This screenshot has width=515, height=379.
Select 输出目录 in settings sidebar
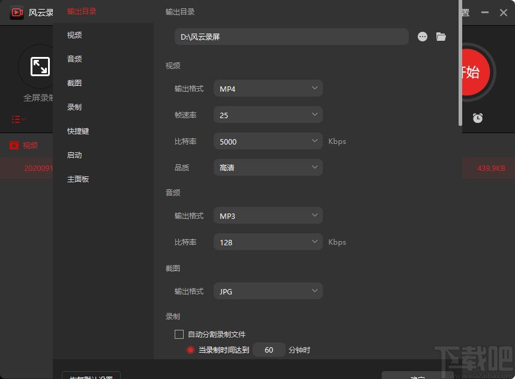(82, 11)
